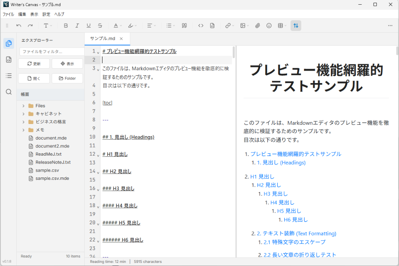Viewport: 399px width, 266px height.
Task: Open the heading text style dropdown
Action: click(x=48, y=25)
